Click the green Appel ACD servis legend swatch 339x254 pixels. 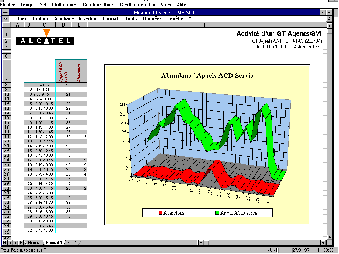217,213
